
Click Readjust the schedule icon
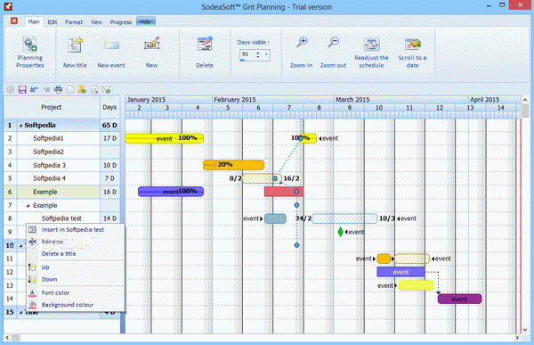371,45
